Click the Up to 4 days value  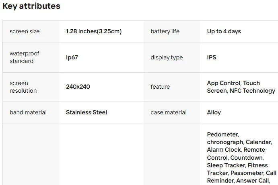[x=224, y=31]
